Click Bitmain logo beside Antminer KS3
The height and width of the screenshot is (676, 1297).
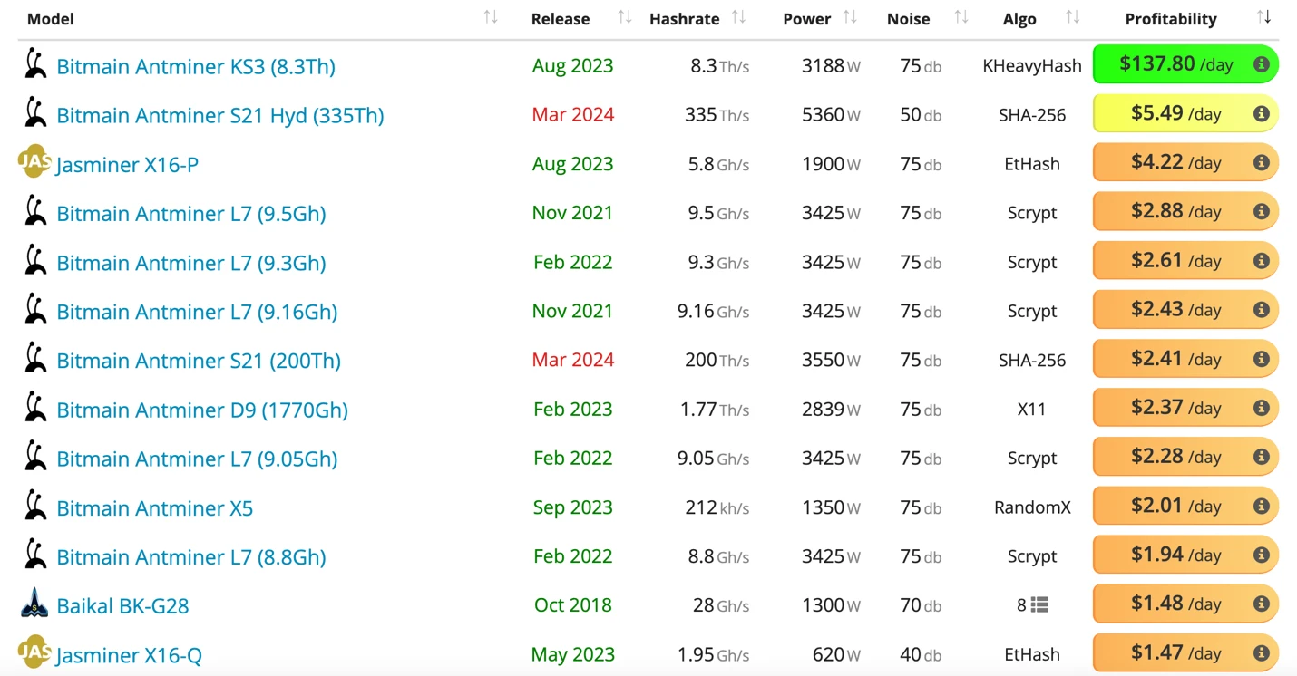point(35,65)
